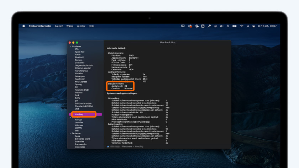Select USB in the Hardware list
This screenshot has width=299, height=168.
(x=77, y=109)
